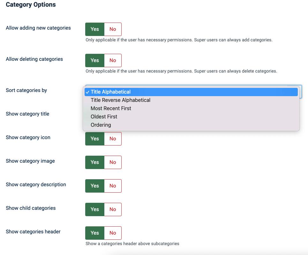Set Show category description to No
The height and width of the screenshot is (255, 308).
point(113,186)
